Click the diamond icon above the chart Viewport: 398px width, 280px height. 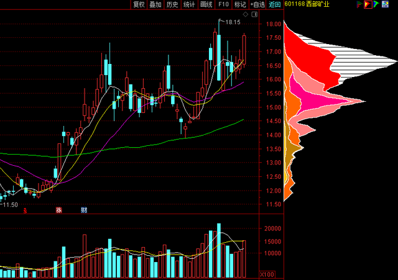tap(246, 14)
